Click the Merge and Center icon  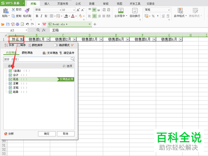tap(121, 11)
